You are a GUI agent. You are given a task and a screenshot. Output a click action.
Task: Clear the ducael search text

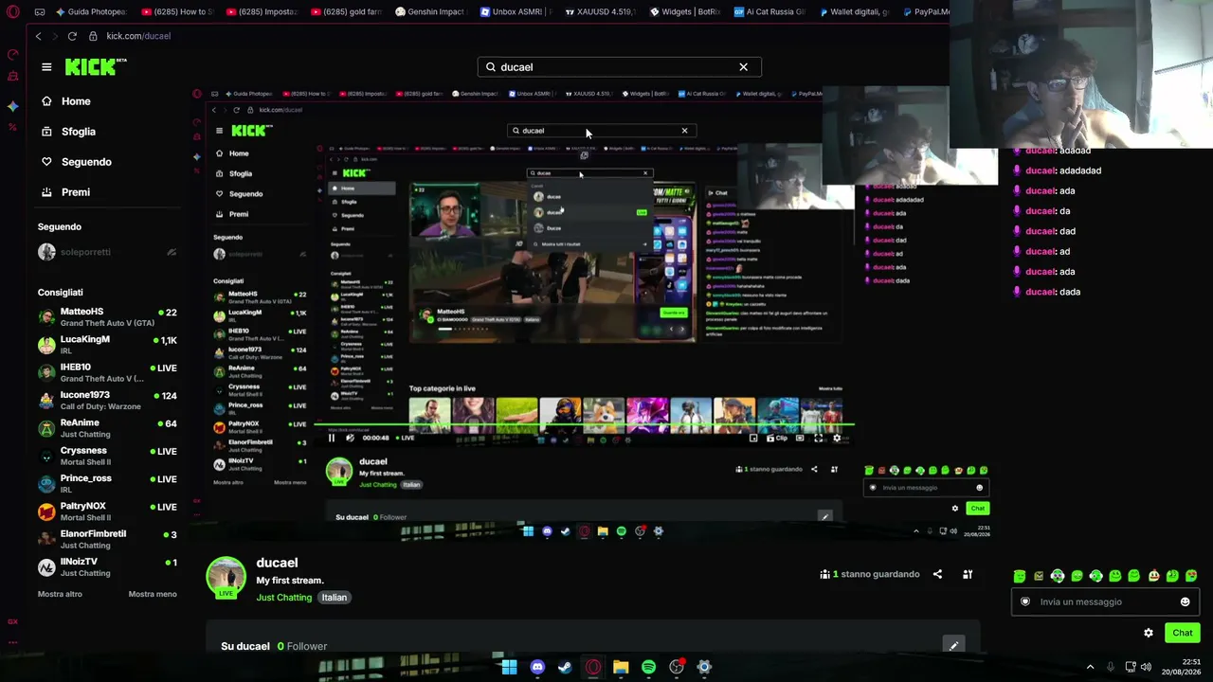point(743,67)
